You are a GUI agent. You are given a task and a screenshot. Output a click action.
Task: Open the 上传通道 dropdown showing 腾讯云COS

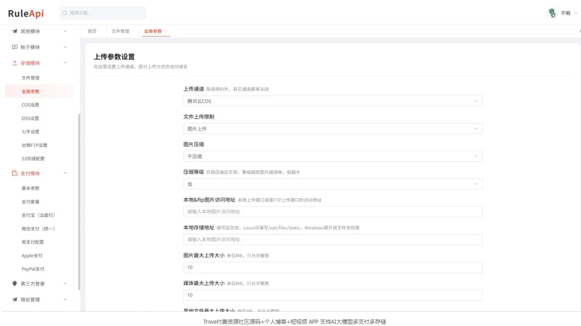[x=332, y=101]
